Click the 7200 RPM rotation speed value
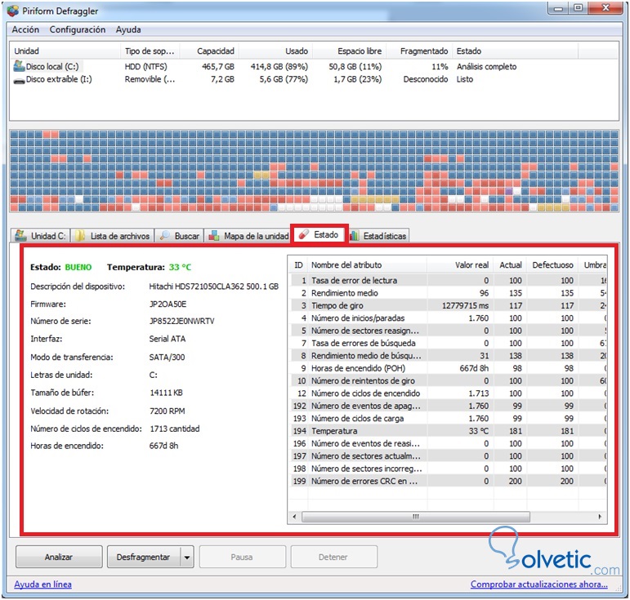 tap(168, 411)
